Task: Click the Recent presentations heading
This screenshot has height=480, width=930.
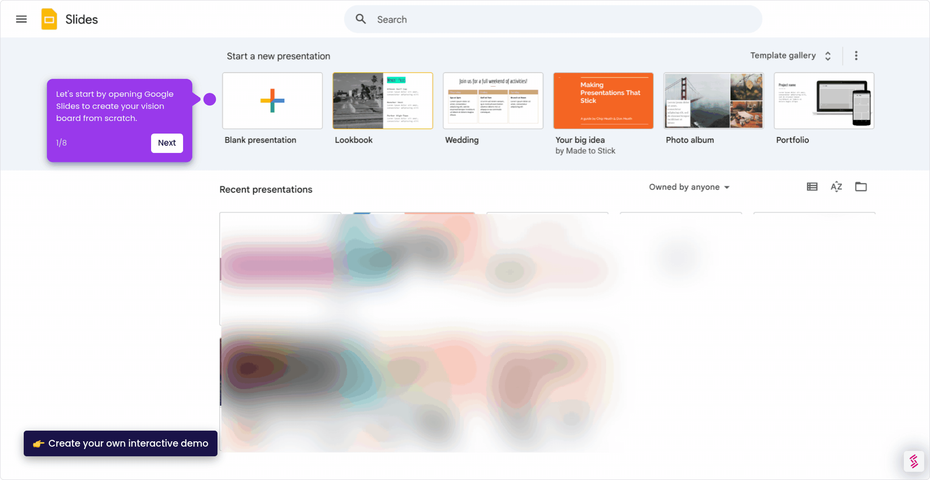Action: click(266, 190)
